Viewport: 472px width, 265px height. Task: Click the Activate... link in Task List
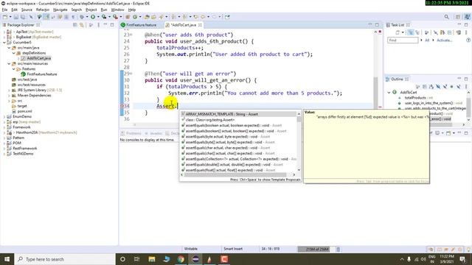444,40
